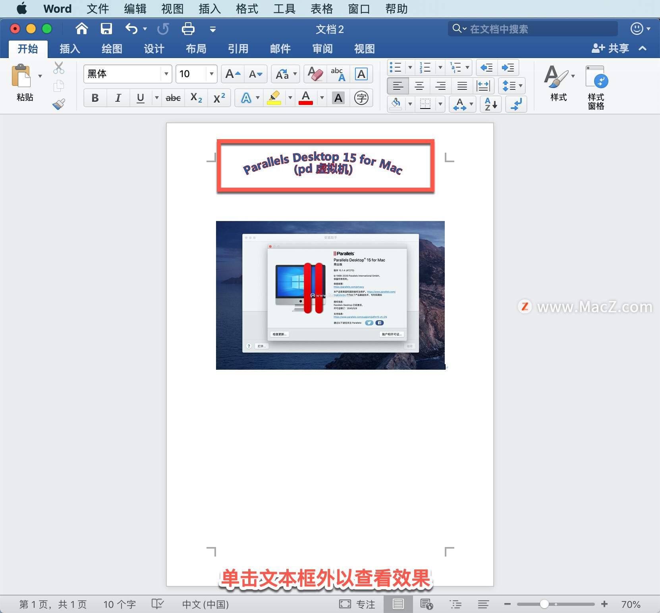Image resolution: width=660 pixels, height=613 pixels.
Task: Open the 样式 styles gallery button
Action: click(x=558, y=83)
